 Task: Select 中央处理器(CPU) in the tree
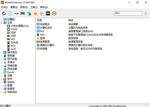(x=20, y=26)
